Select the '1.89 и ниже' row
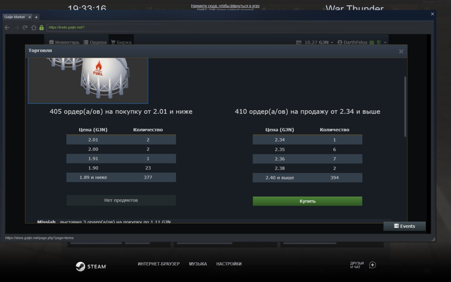 [121, 177]
